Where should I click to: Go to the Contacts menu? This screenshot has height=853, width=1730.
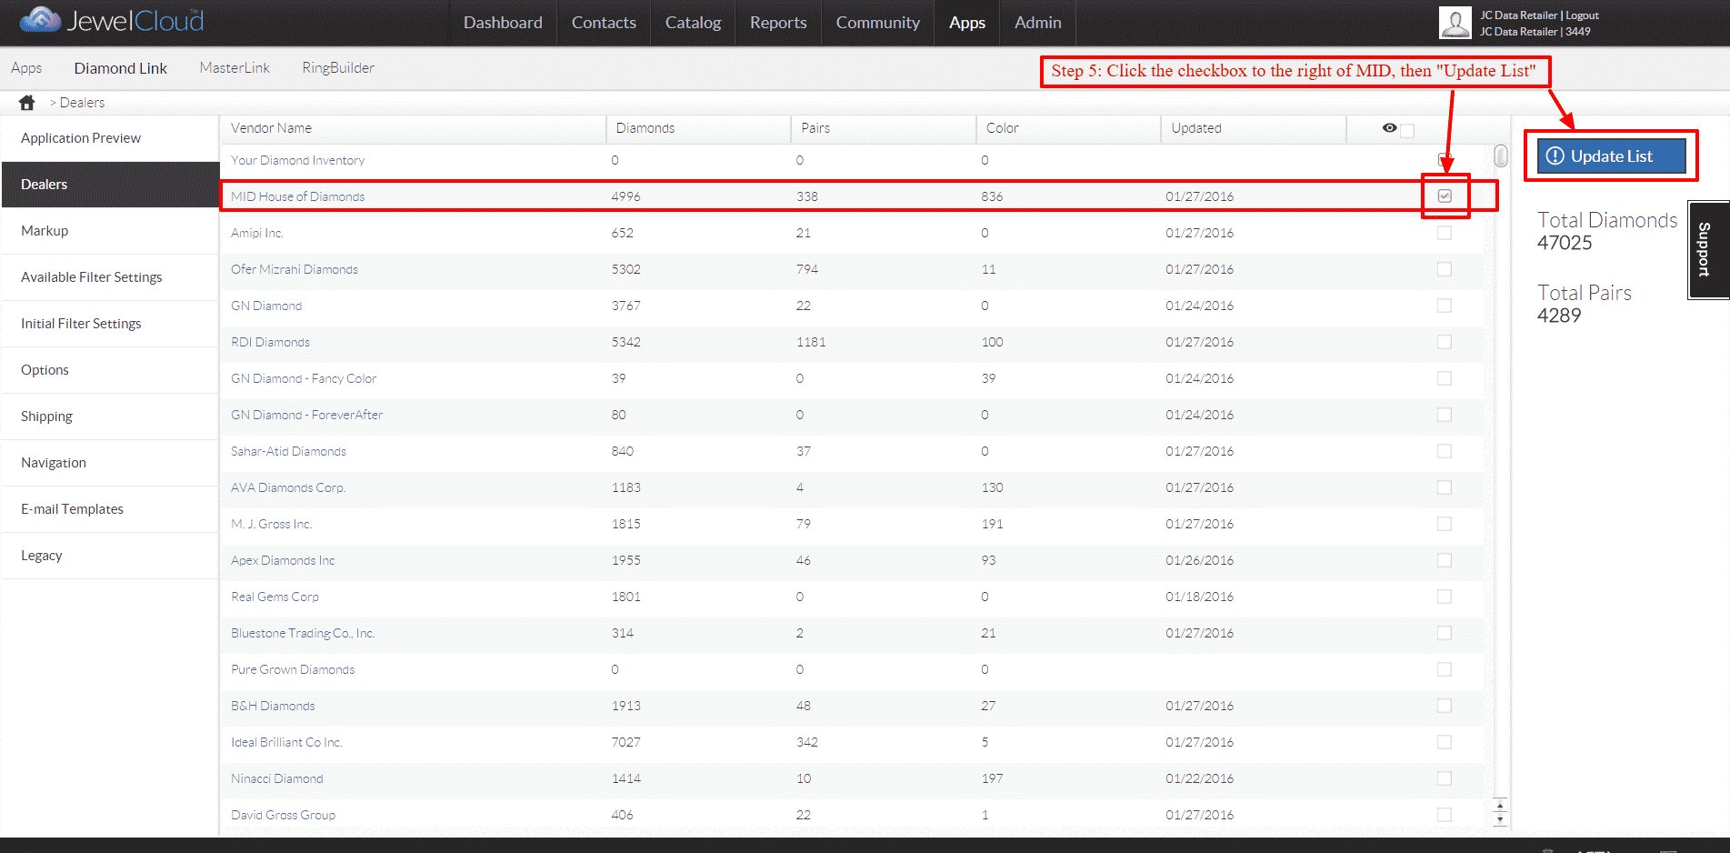point(604,23)
